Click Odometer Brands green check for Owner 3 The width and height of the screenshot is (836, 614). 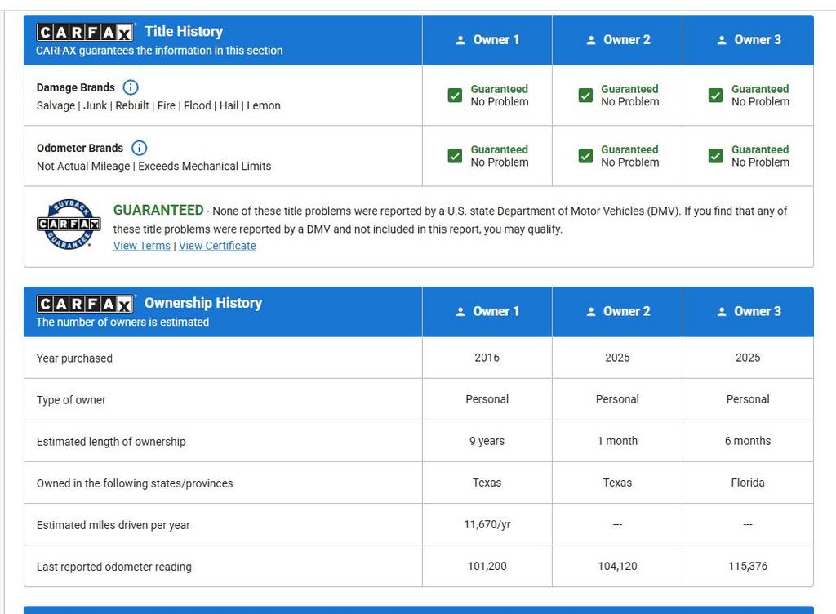coord(715,156)
